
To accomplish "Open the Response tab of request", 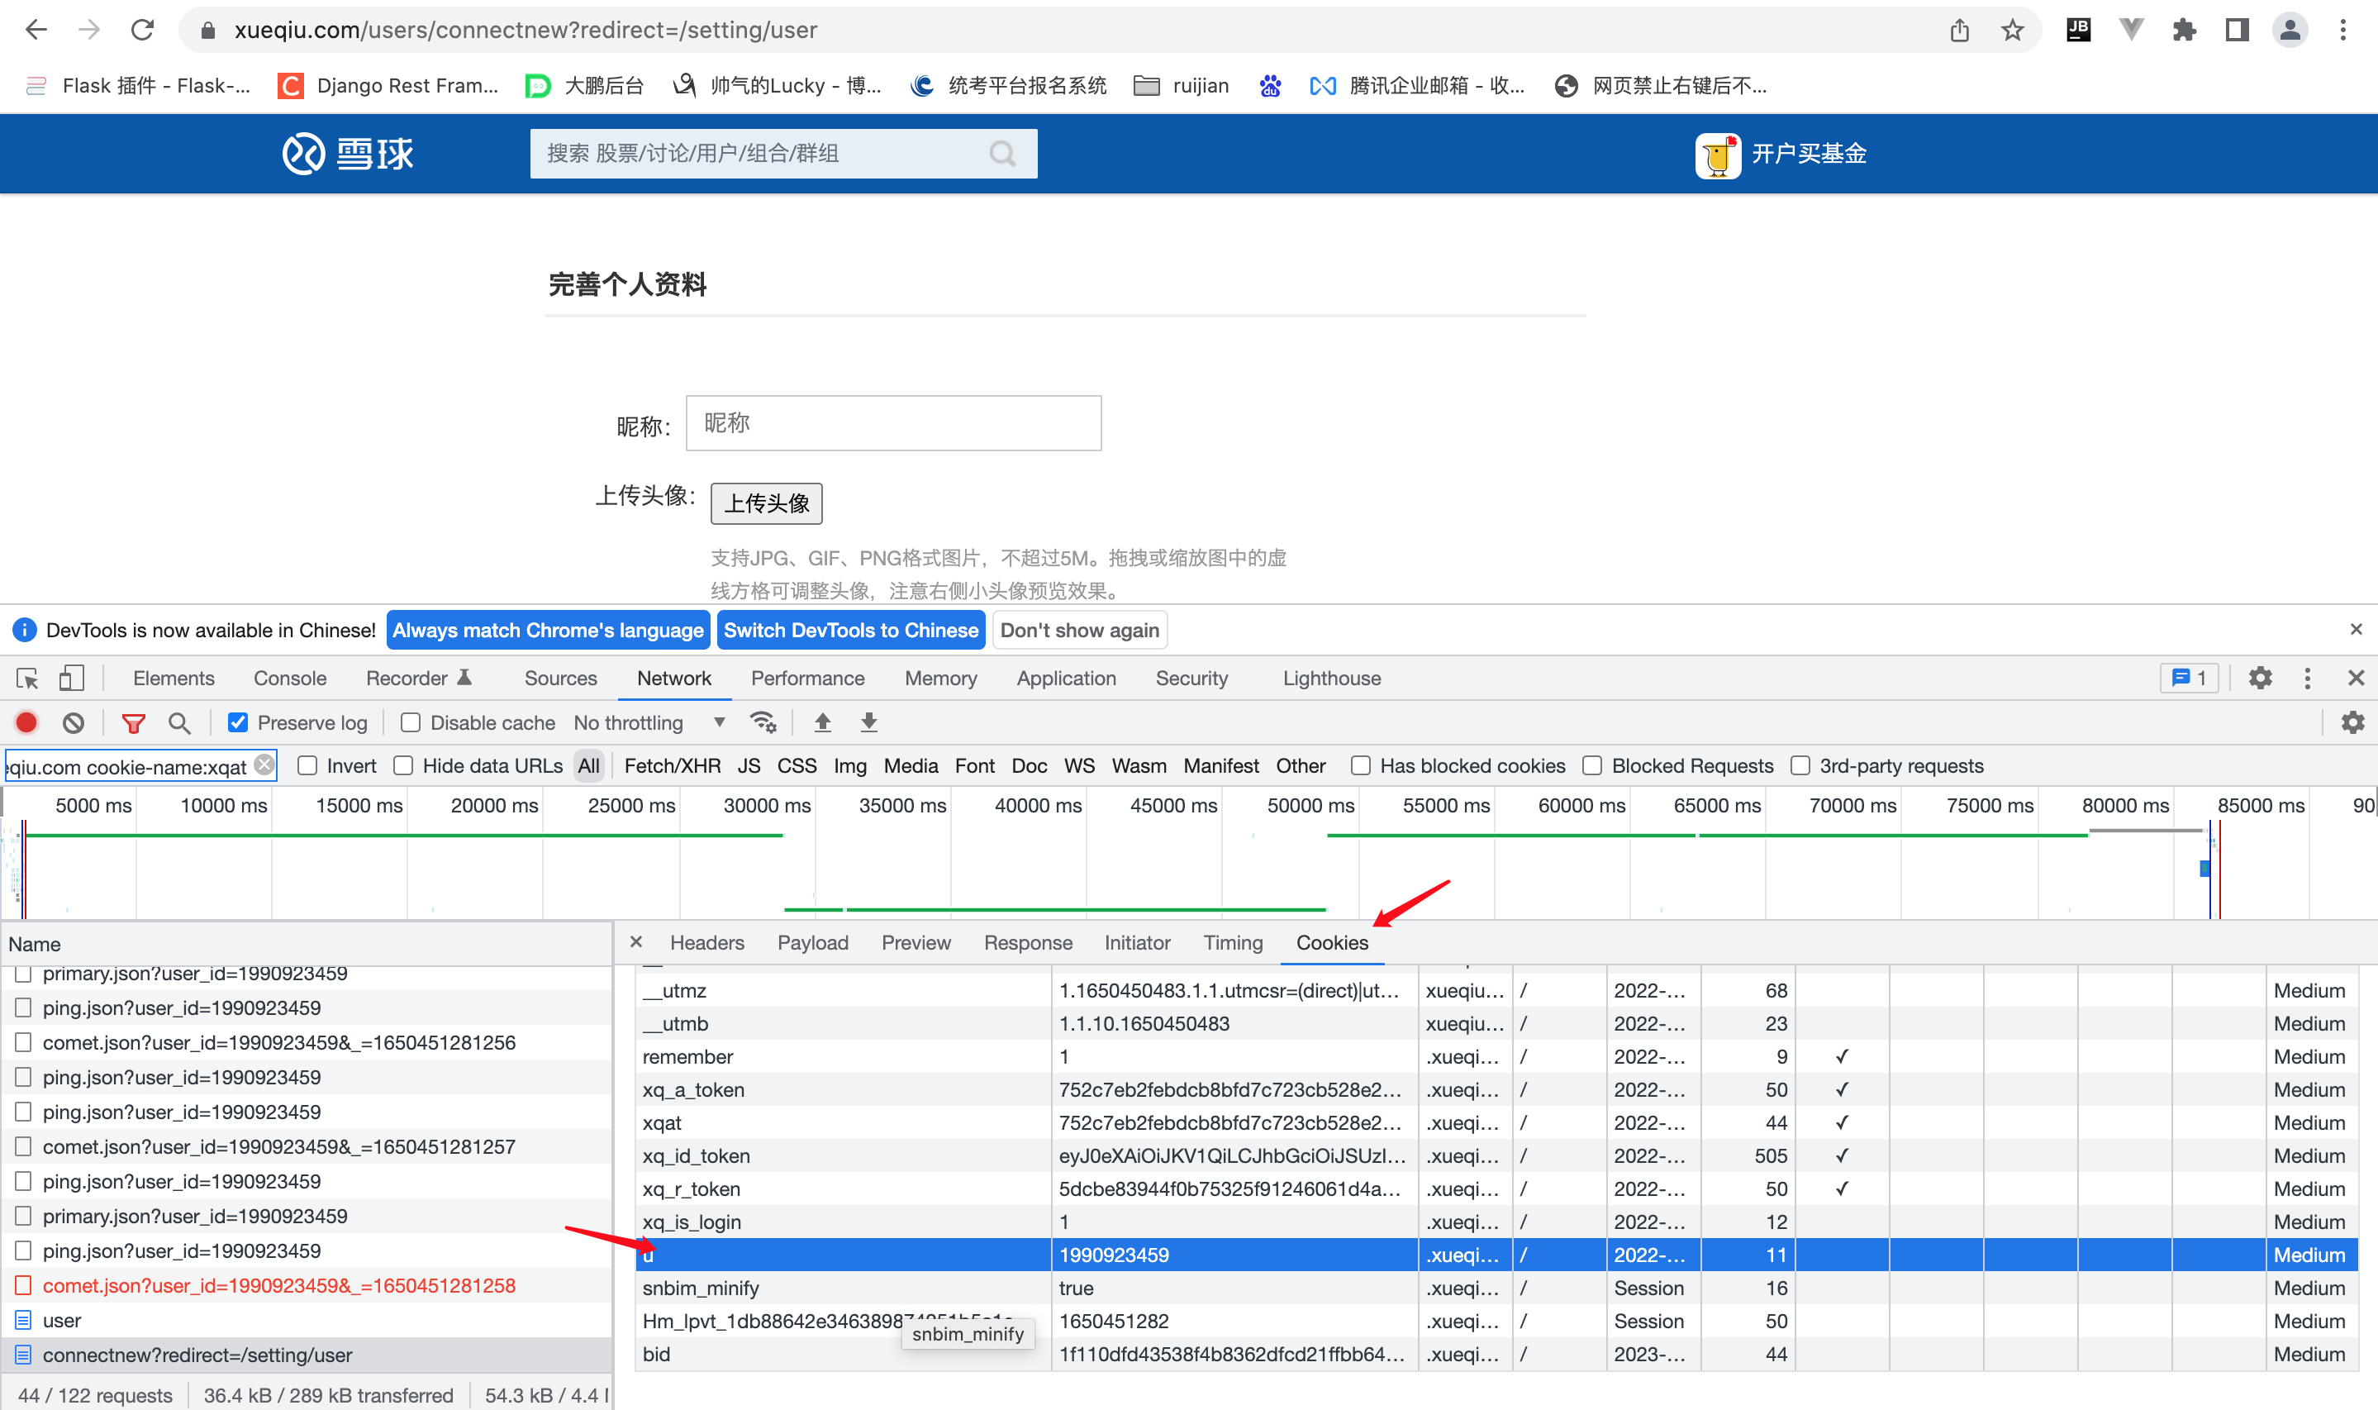I will (1028, 942).
